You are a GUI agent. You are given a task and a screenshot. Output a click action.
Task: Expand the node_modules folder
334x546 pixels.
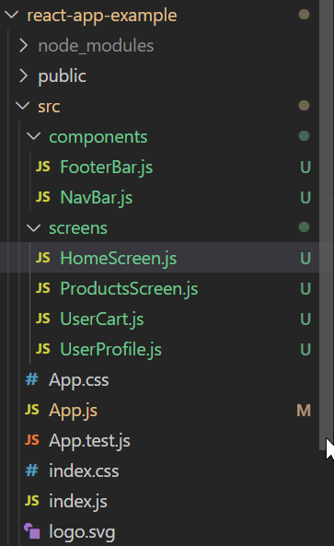coord(23,45)
